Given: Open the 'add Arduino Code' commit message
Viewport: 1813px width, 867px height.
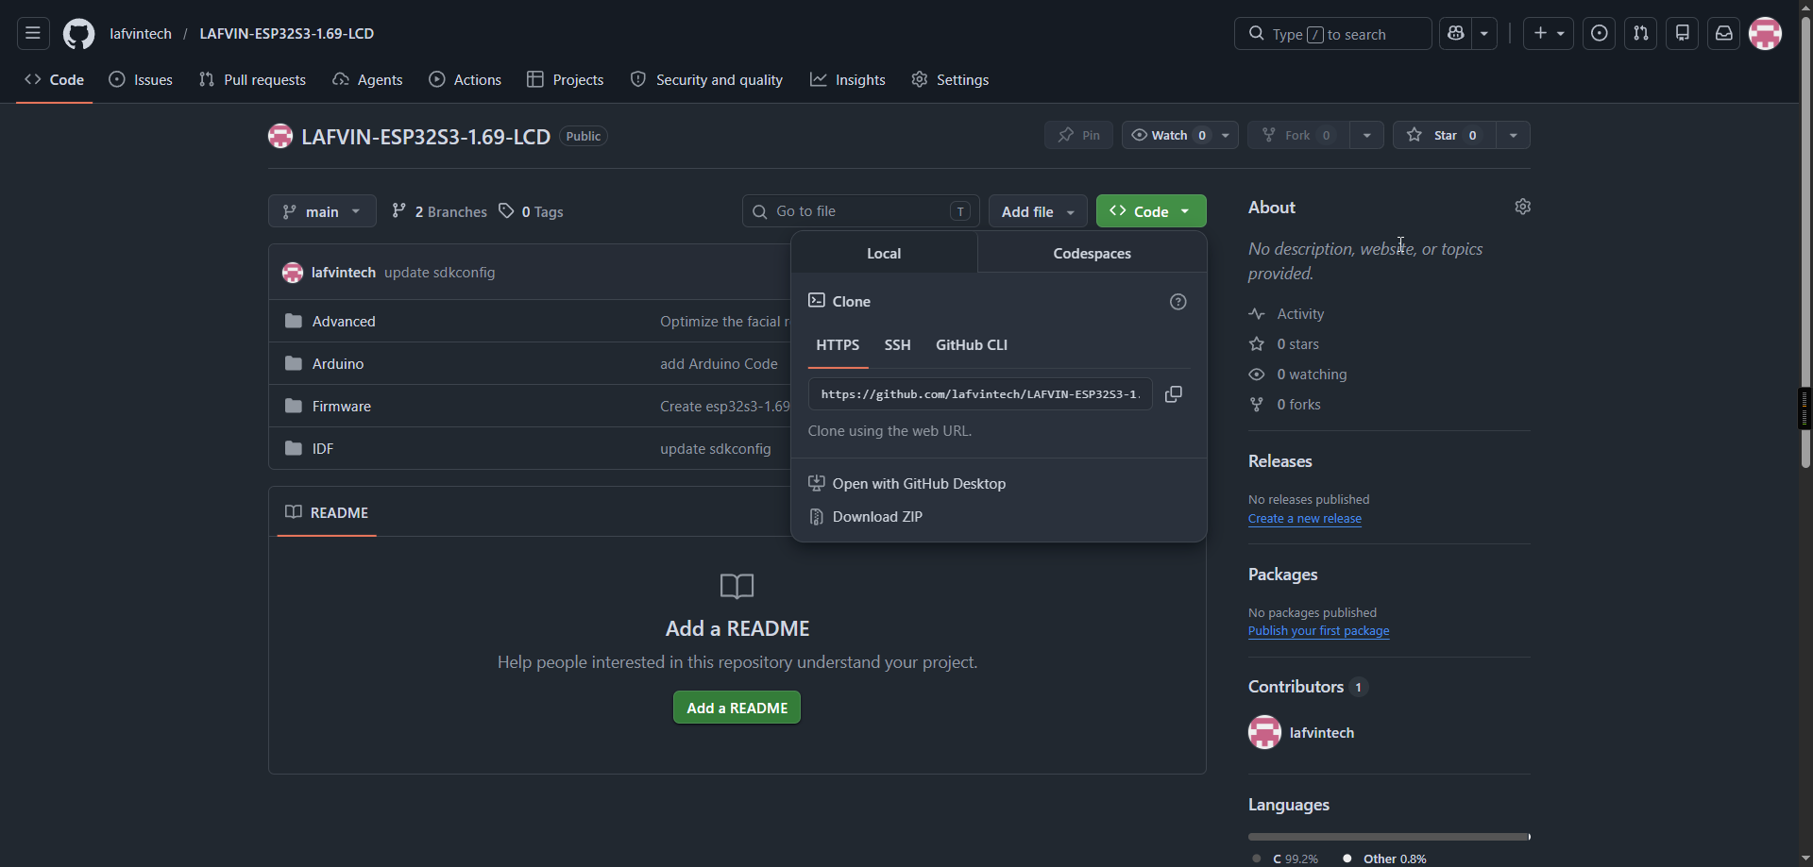Looking at the screenshot, I should (x=719, y=364).
